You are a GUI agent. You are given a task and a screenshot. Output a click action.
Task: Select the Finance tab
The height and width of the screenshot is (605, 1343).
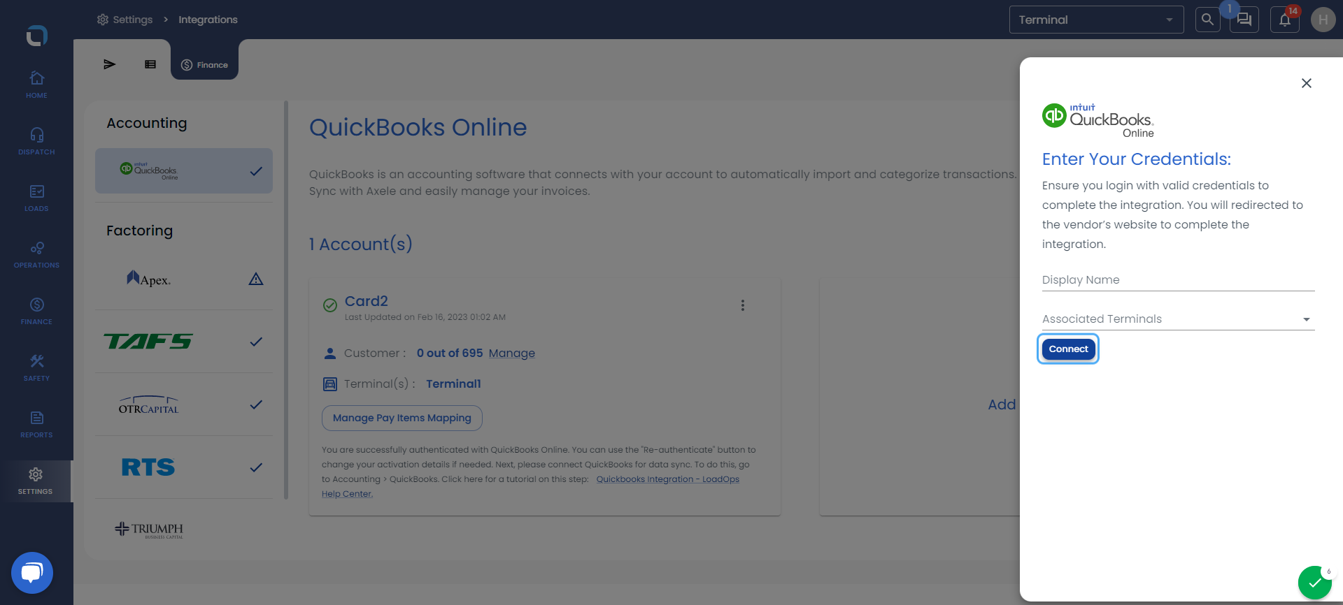204,64
